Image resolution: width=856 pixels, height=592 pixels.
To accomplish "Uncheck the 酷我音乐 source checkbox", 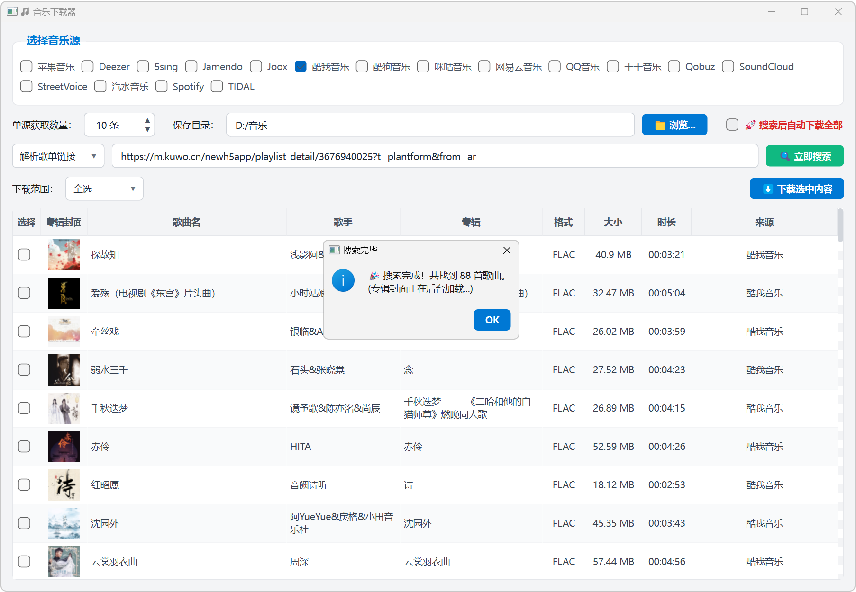I will (x=301, y=67).
